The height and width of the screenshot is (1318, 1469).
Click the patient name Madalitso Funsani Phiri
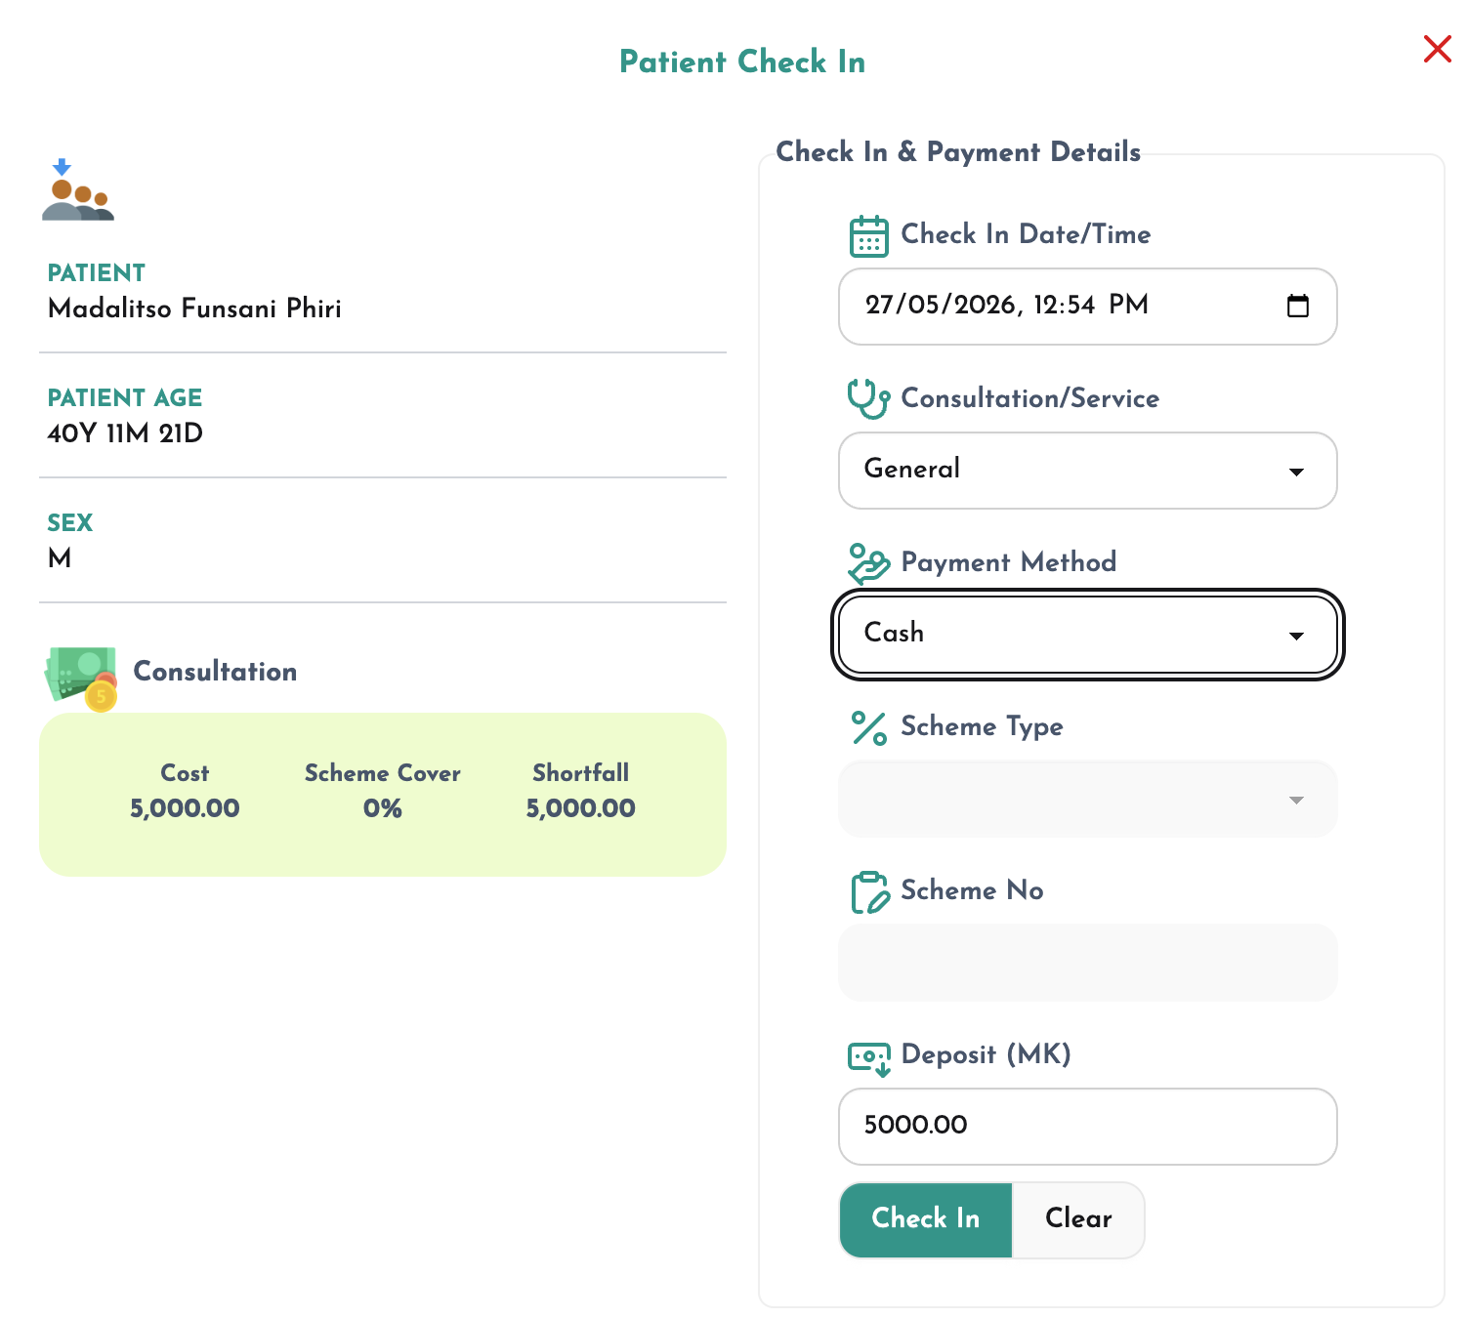[x=194, y=309]
